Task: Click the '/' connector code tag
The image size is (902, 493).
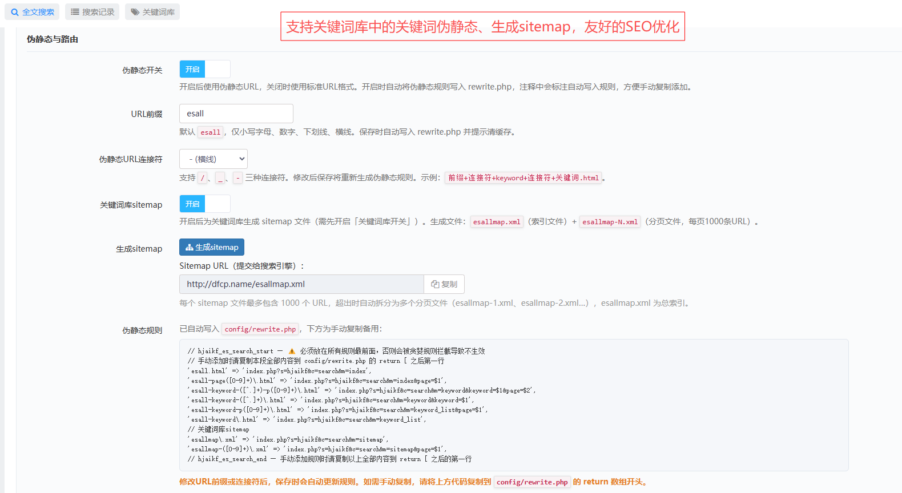Action: [x=202, y=178]
